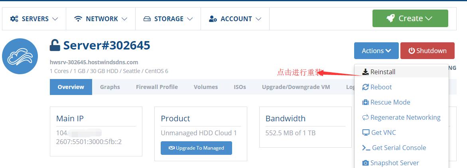Image resolution: width=467 pixels, height=168 pixels.
Task: Click the Reboot refresh icon
Action: (365, 87)
